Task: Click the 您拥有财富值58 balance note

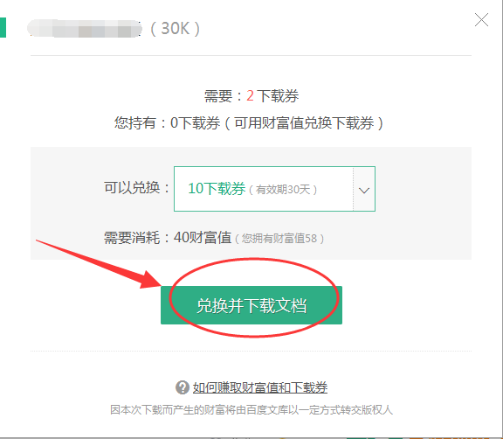Action: (x=279, y=238)
